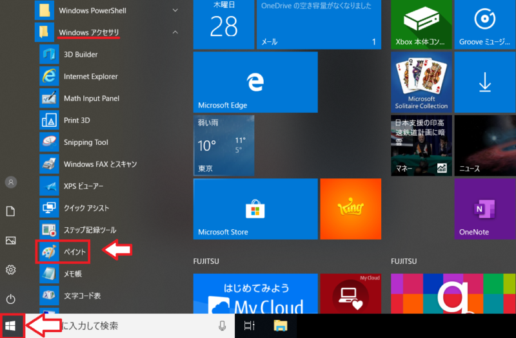Launch XPS ビューアー
Image resolution: width=516 pixels, height=338 pixels.
coord(83,186)
